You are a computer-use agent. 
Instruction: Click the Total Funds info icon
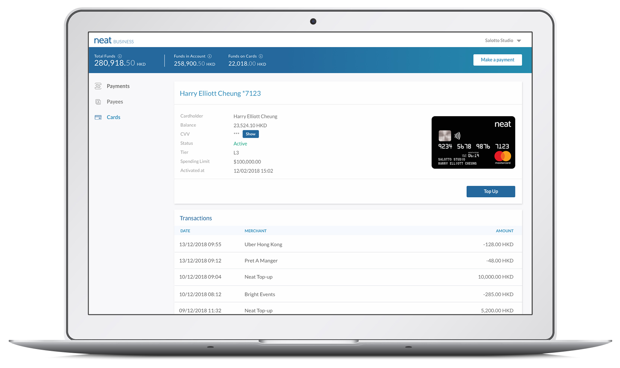pyautogui.click(x=120, y=56)
